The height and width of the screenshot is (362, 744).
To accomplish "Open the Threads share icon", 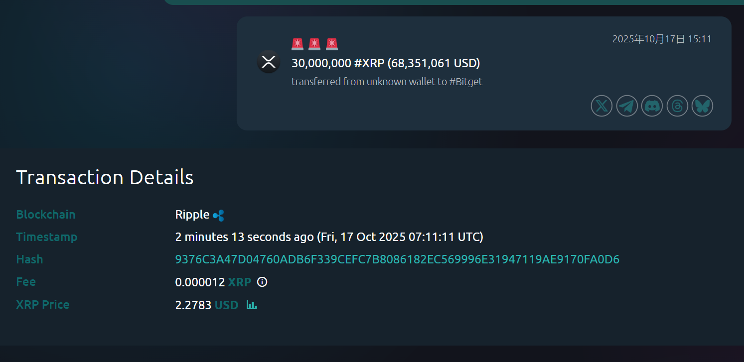I will (x=677, y=106).
